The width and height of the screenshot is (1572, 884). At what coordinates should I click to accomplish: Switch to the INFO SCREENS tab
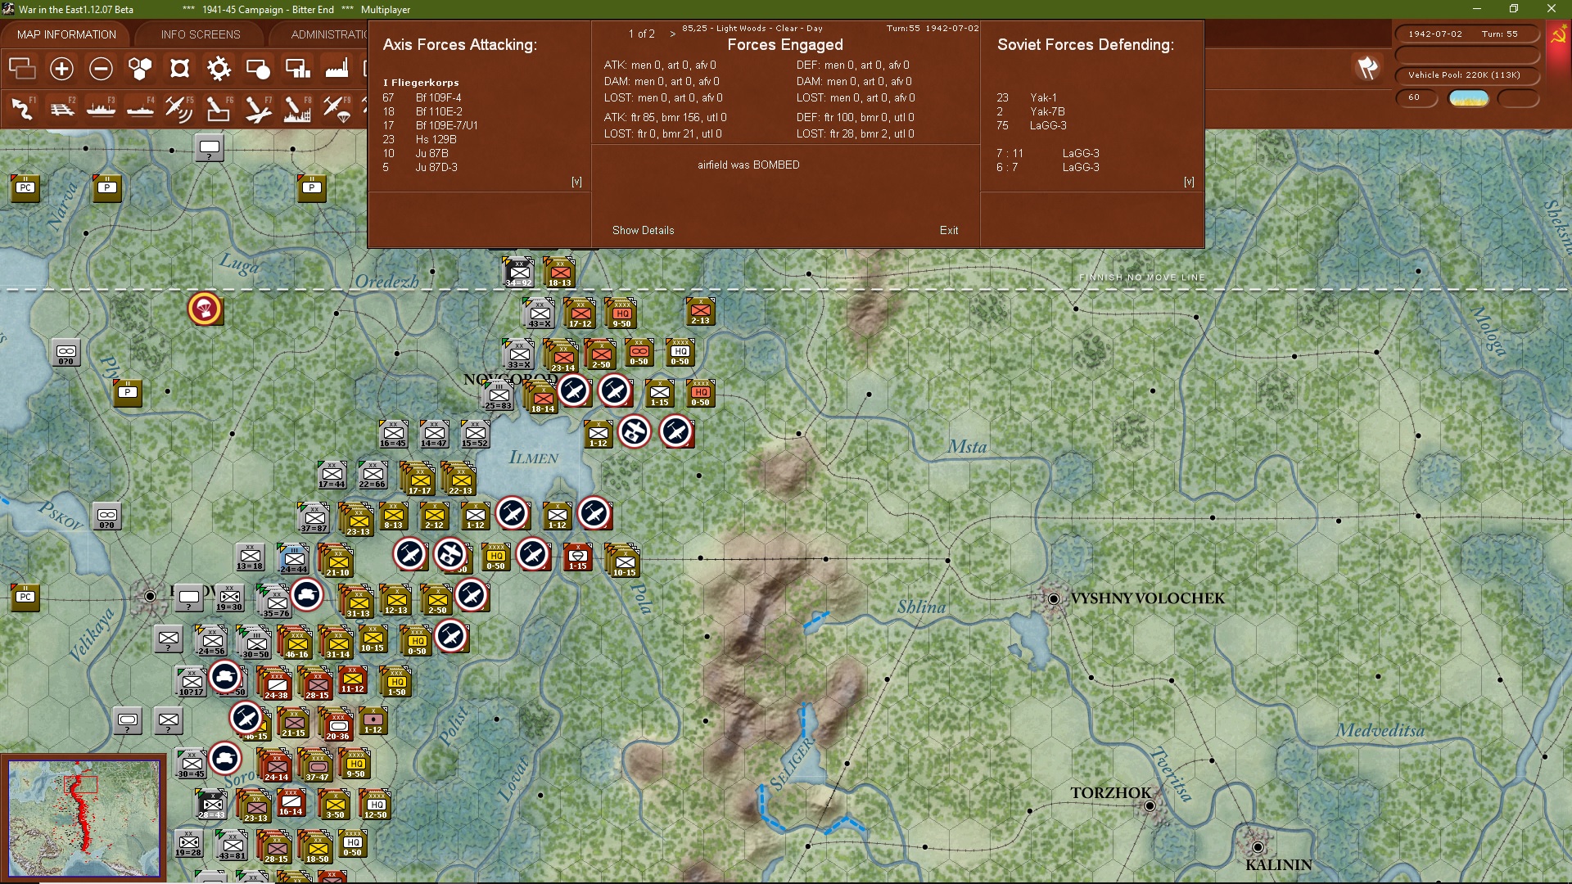click(201, 34)
